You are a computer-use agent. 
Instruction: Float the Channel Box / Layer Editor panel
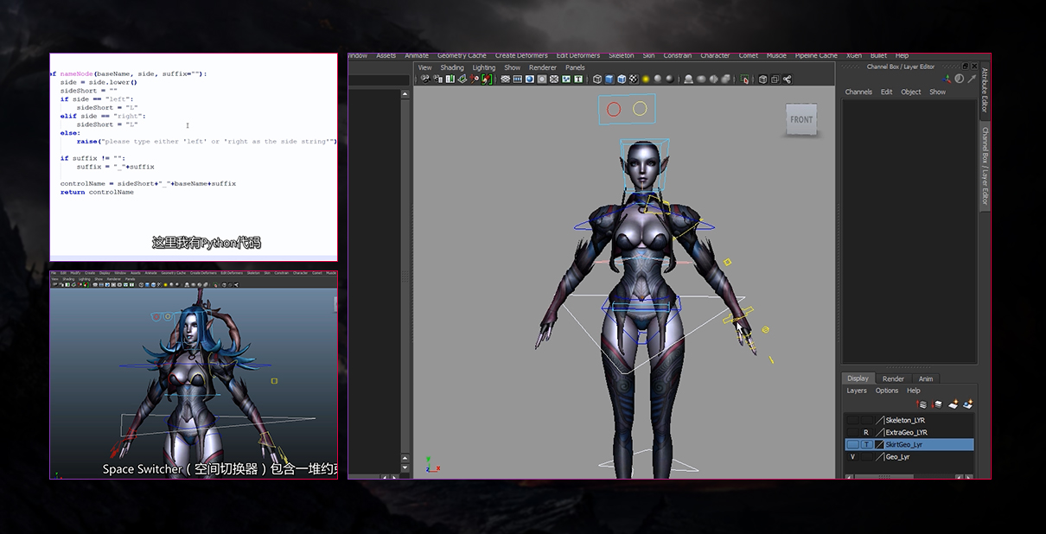pos(965,67)
